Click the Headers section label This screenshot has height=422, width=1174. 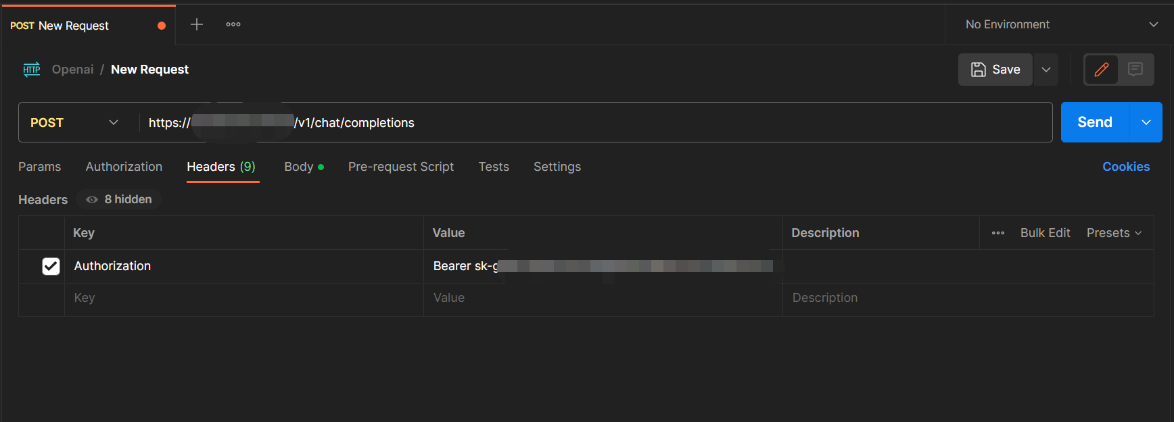point(43,200)
